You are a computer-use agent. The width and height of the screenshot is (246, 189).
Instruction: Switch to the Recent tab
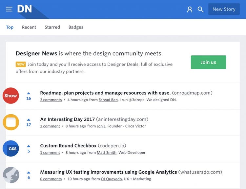tap(29, 27)
